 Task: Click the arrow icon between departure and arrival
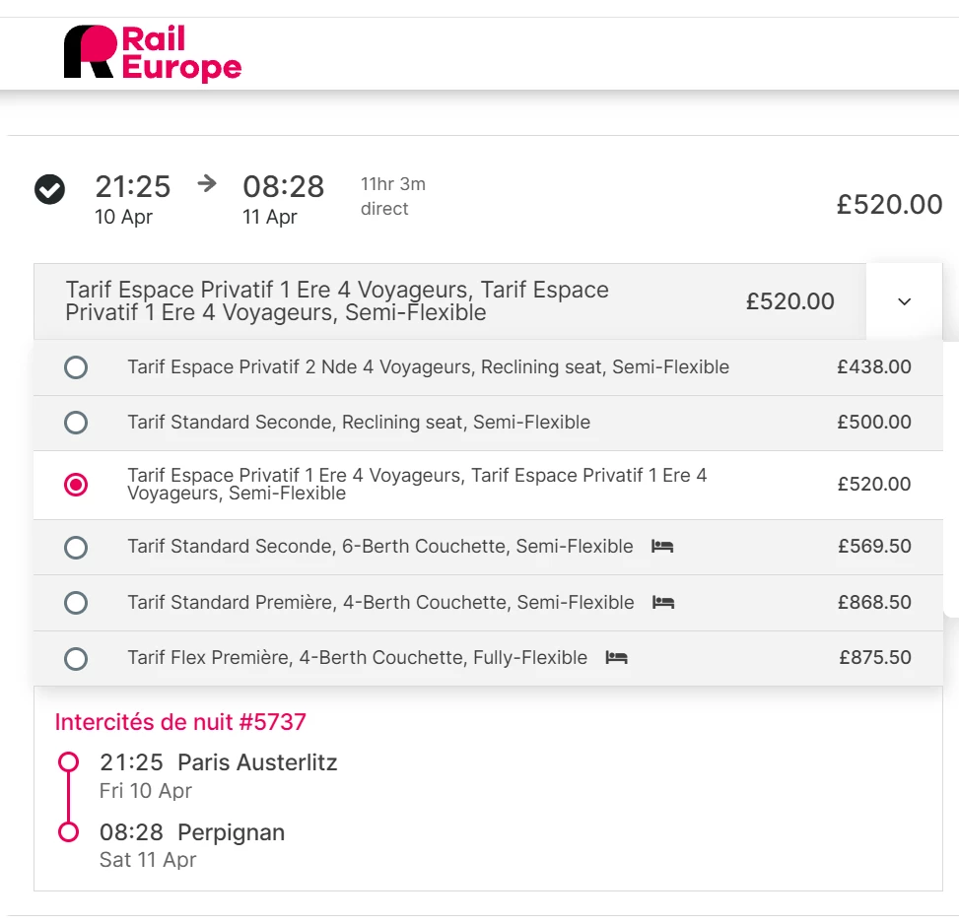pos(207,183)
